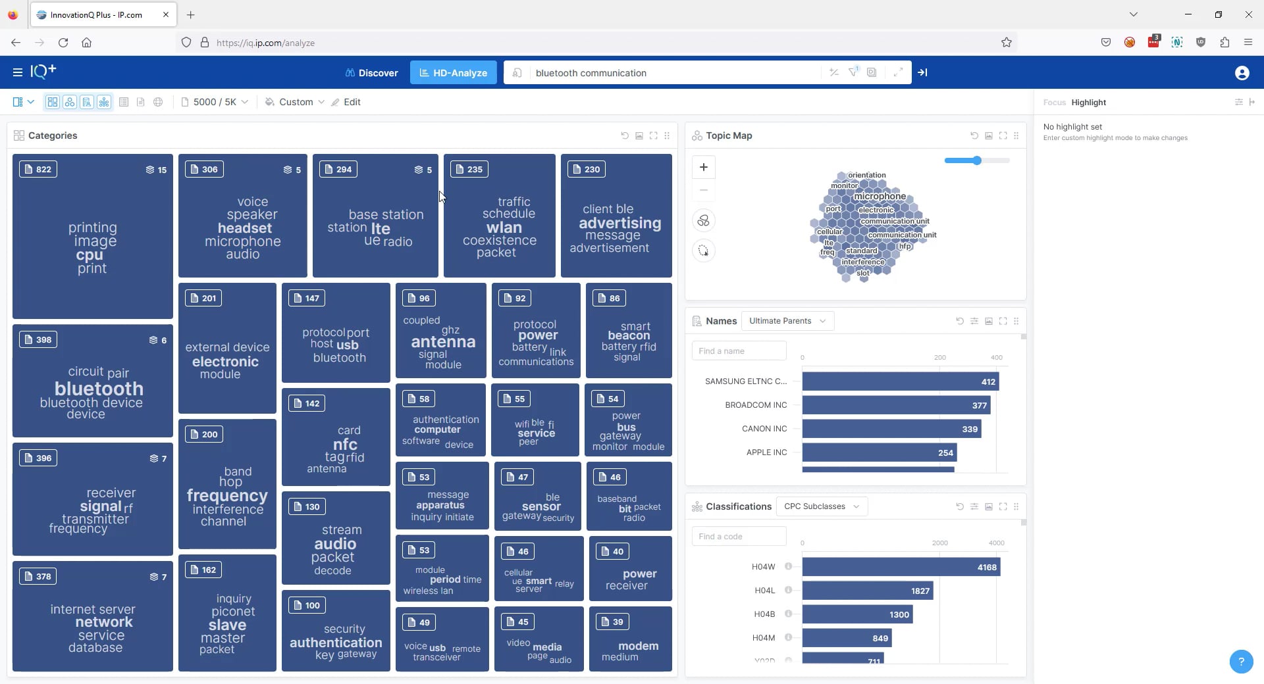Toggle the highlight filter icon beside the search bar
1264x684 pixels.
pyautogui.click(x=853, y=72)
